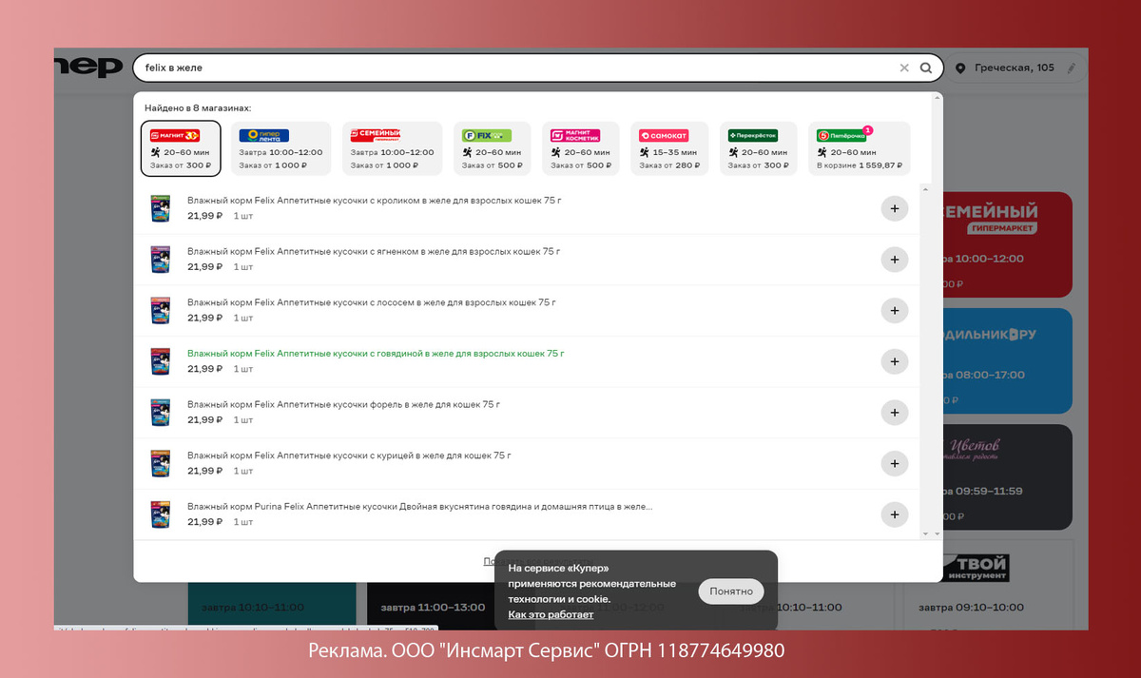Add Felix с кроликом to cart
This screenshot has height=678, width=1141.
(894, 208)
